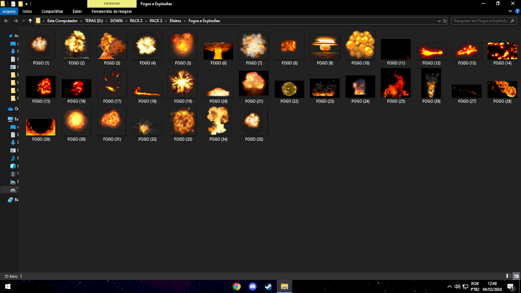This screenshot has height=293, width=521.
Task: Navigate to Efeitos breadcrumb
Action: [175, 21]
